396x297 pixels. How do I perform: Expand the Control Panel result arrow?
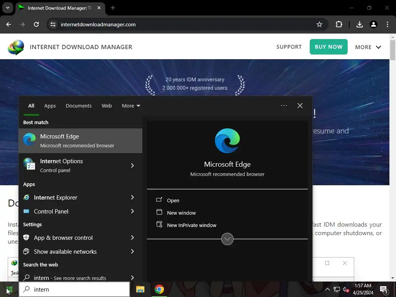132,211
